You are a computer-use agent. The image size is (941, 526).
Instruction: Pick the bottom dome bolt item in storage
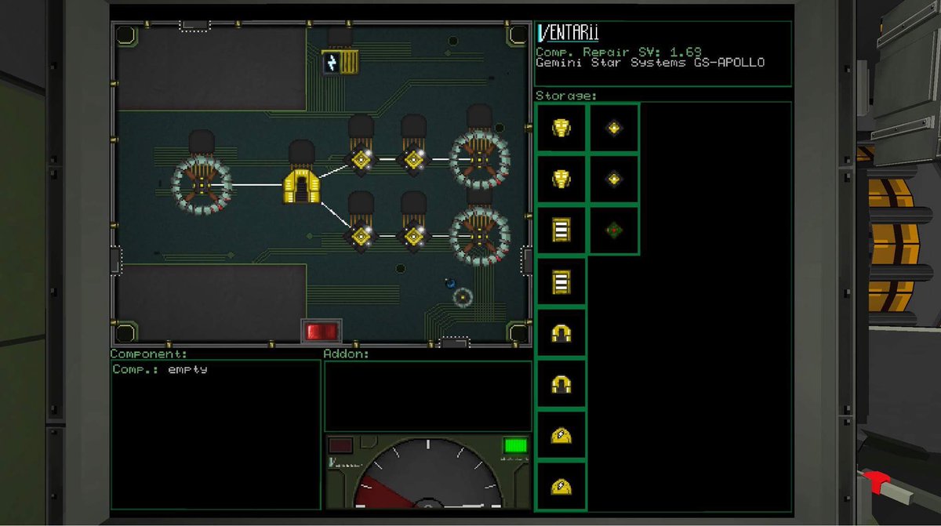pos(561,486)
